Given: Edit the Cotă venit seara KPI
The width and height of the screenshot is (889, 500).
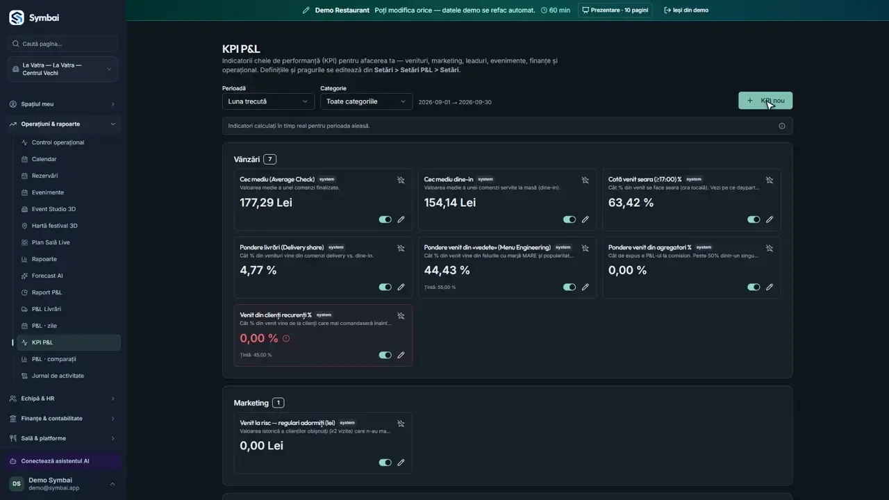Looking at the screenshot, I should tap(770, 219).
